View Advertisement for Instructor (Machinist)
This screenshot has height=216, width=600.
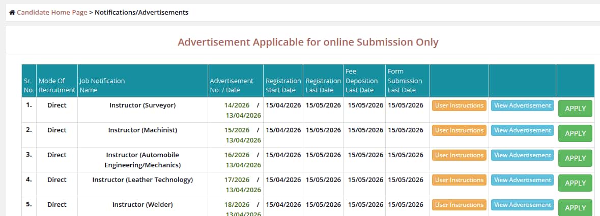pos(522,130)
